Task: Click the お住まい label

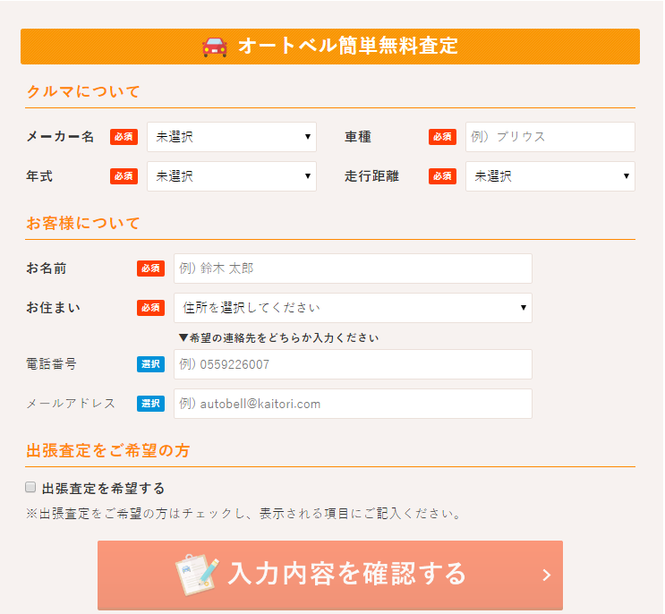Action: click(53, 308)
